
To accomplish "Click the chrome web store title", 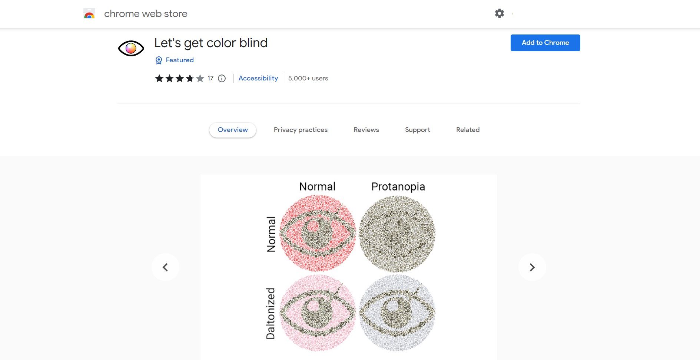I will tap(146, 14).
